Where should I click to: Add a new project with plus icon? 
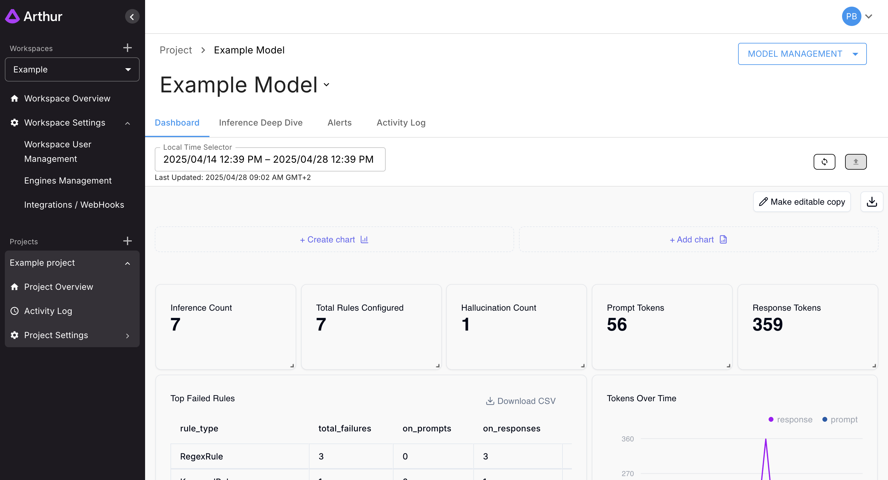point(127,241)
